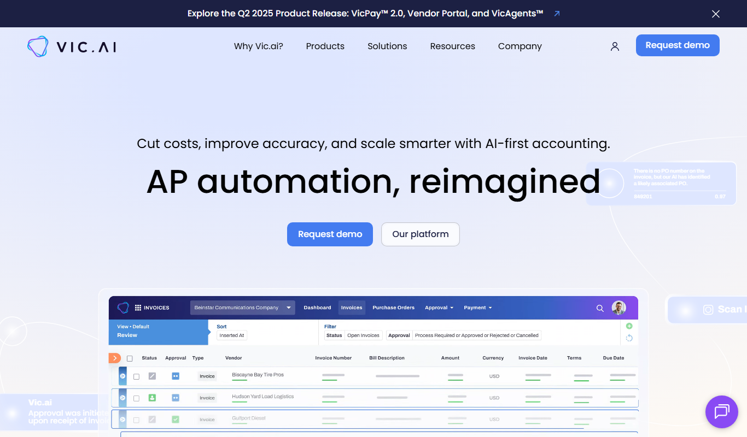The height and width of the screenshot is (437, 747).
Task: Click the Q2 2025 Product Release announcement link
Action: point(365,14)
